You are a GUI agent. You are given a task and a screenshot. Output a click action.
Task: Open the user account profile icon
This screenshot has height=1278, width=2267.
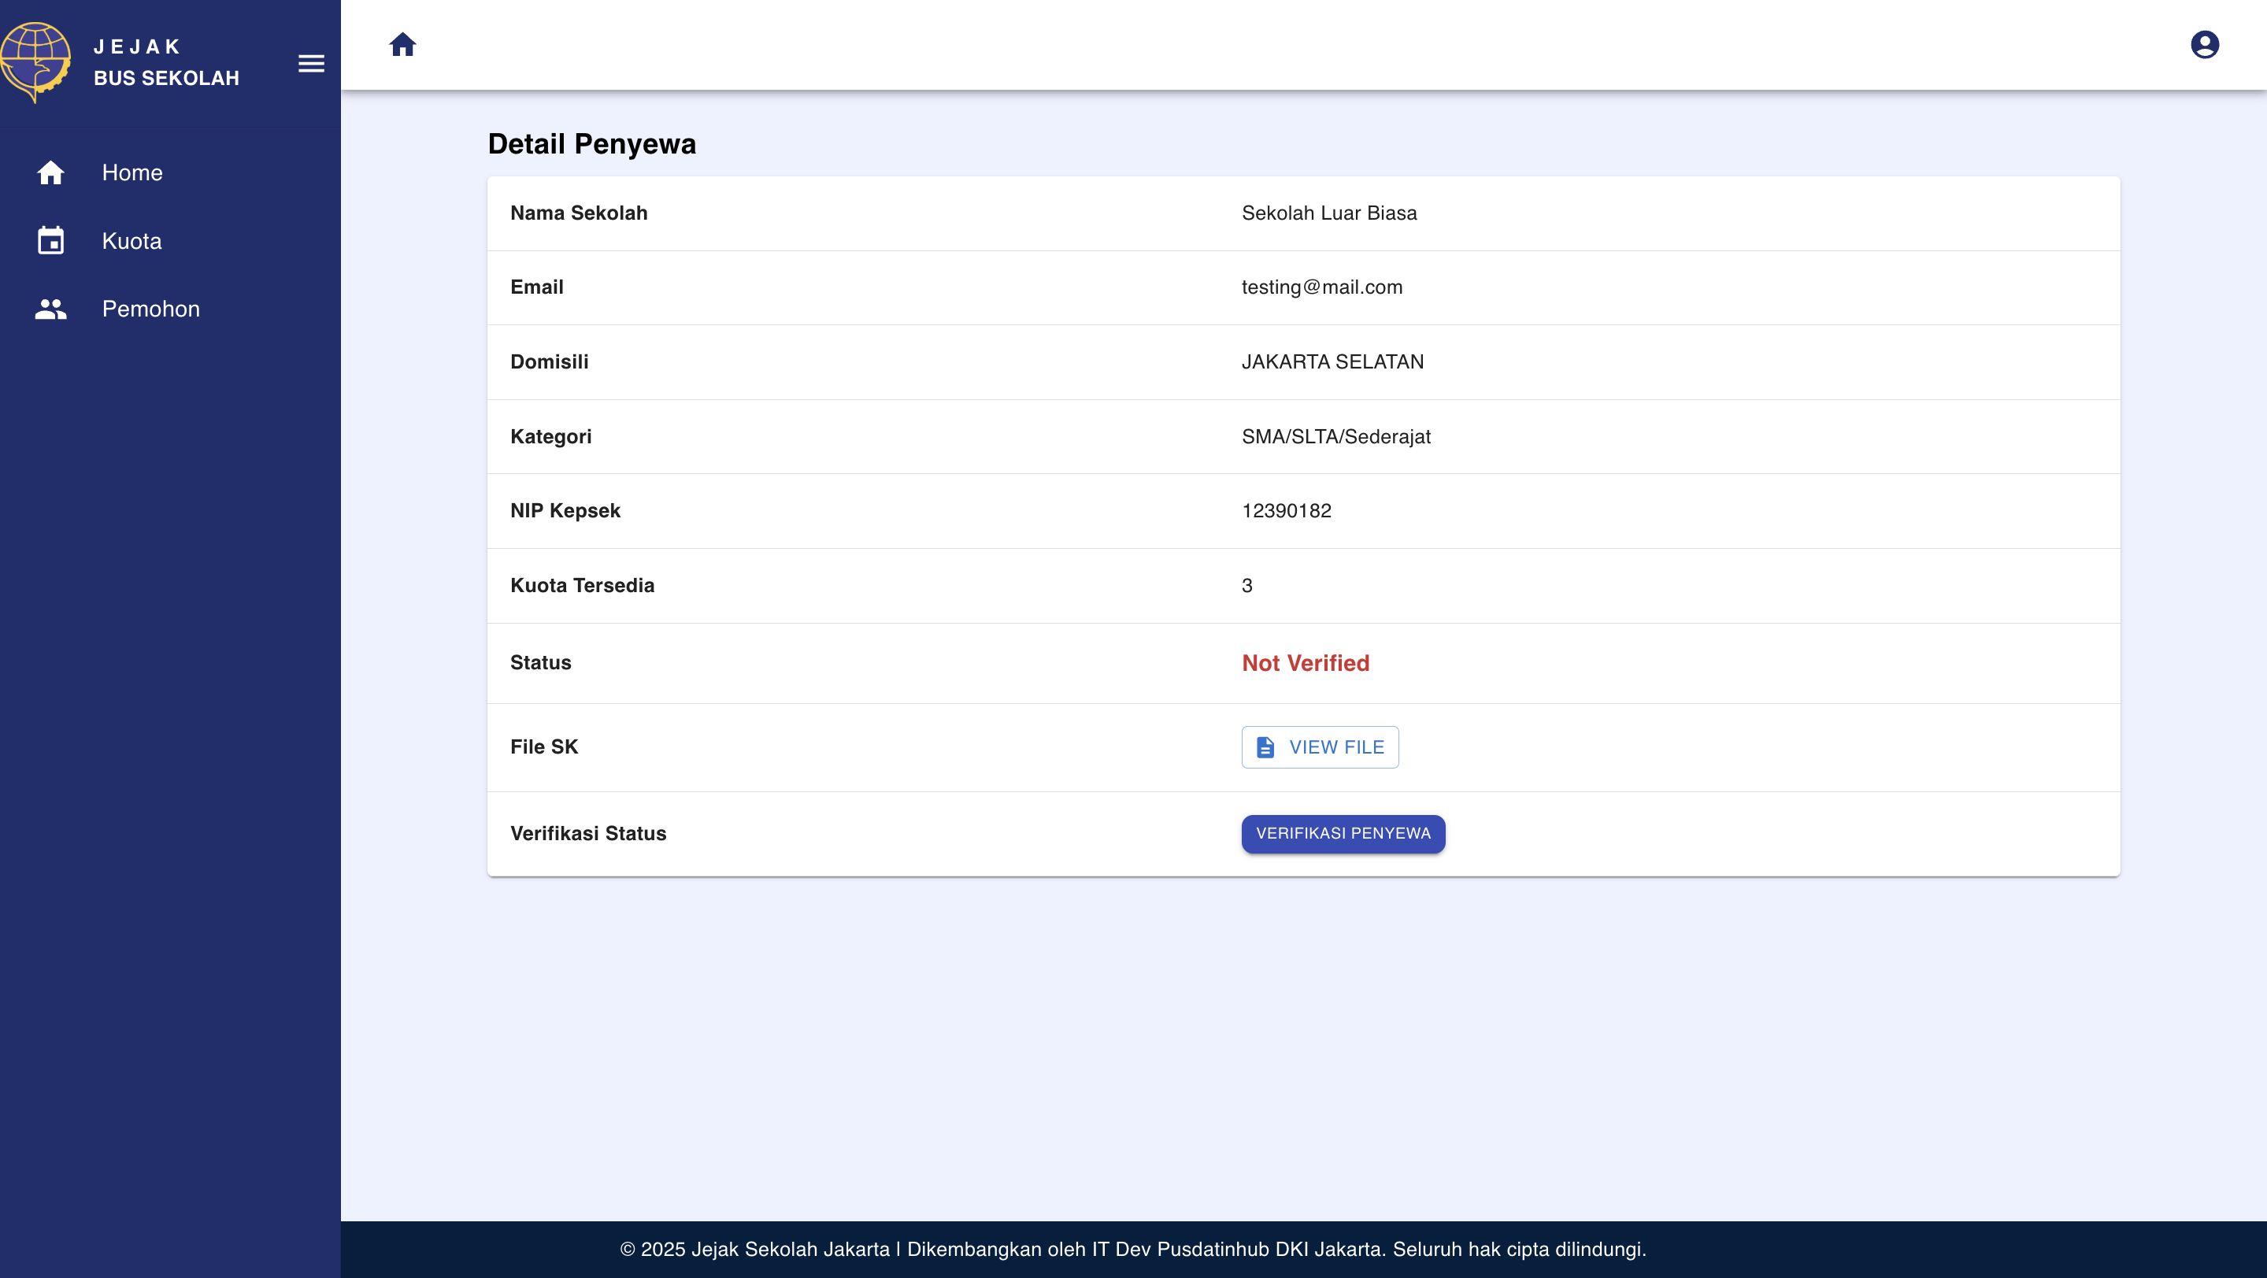point(2204,44)
